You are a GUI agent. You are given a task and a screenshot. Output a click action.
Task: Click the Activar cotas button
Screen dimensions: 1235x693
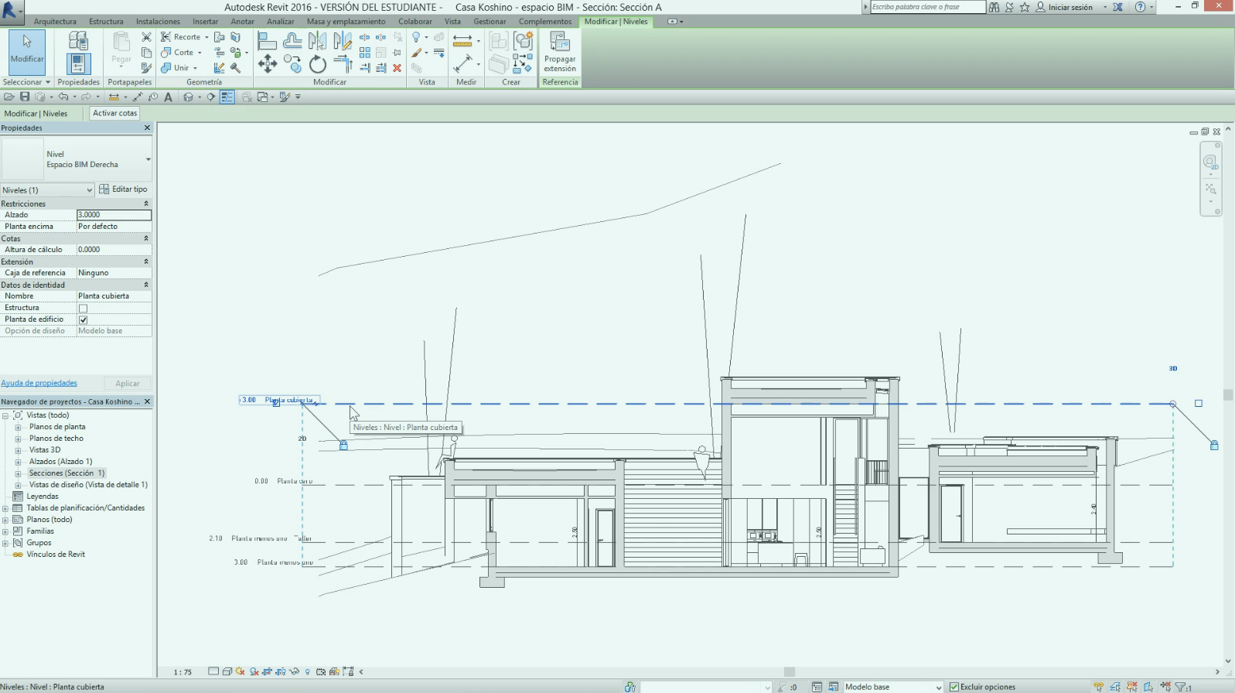pos(114,113)
